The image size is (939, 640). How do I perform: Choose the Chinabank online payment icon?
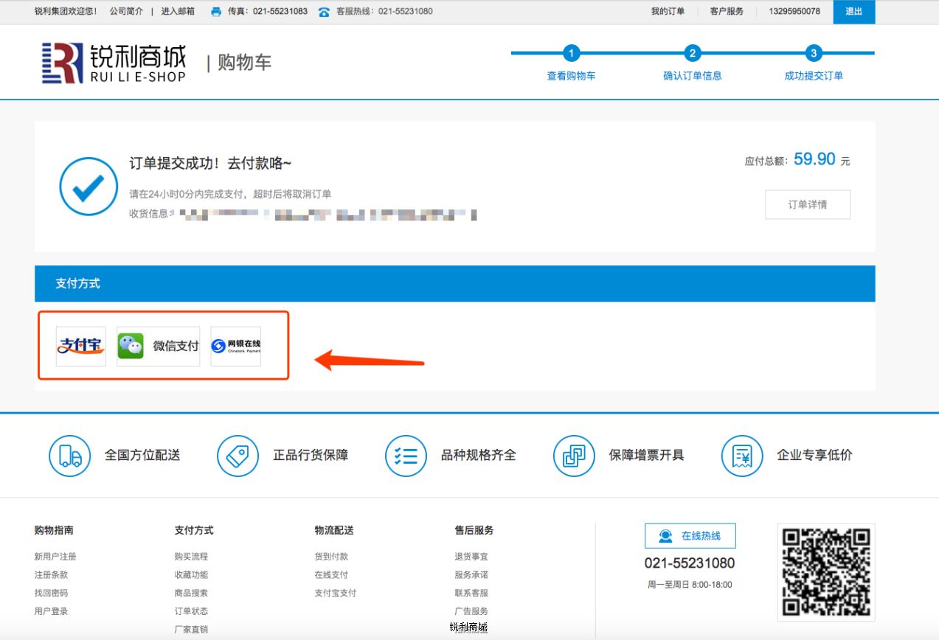[x=236, y=346]
